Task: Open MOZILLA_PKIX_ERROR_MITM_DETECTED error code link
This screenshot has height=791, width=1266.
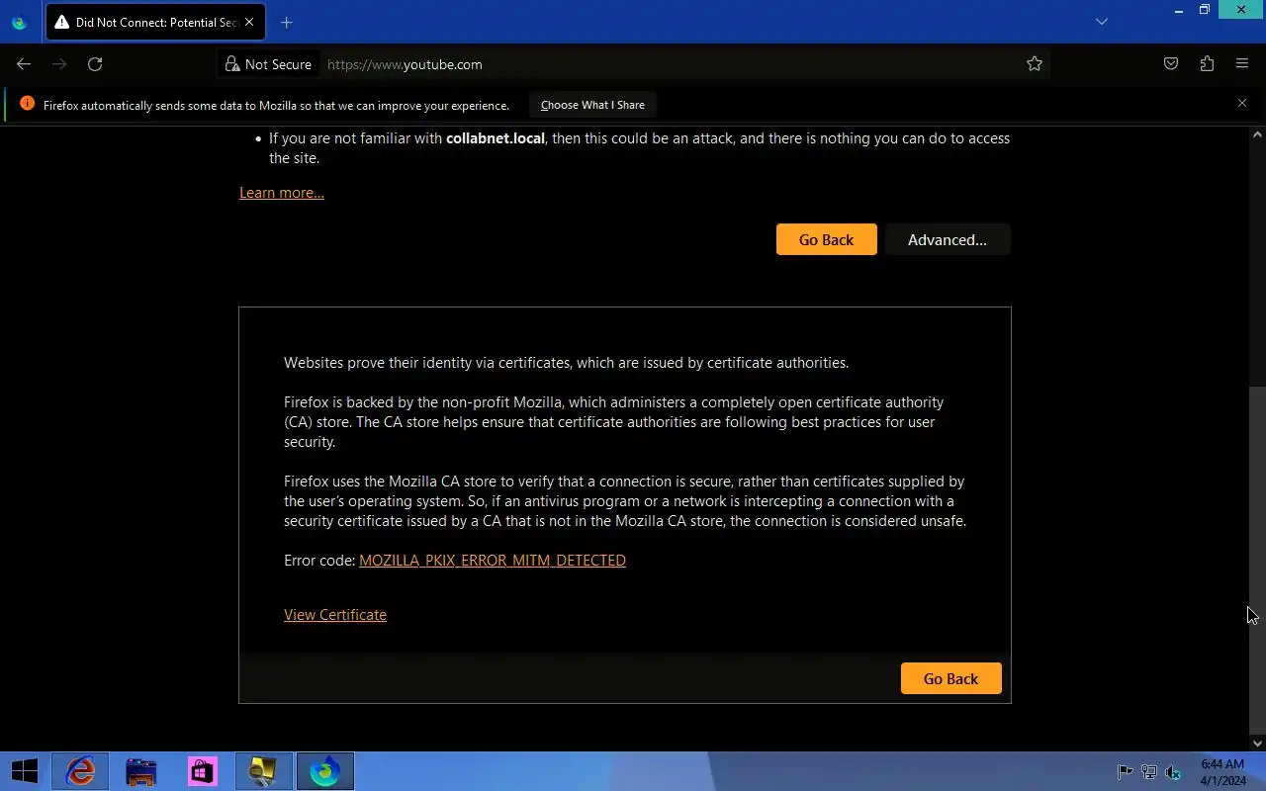Action: [493, 561]
